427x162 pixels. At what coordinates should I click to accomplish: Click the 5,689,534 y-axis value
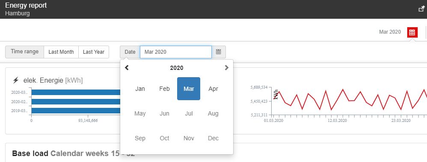click(x=259, y=87)
